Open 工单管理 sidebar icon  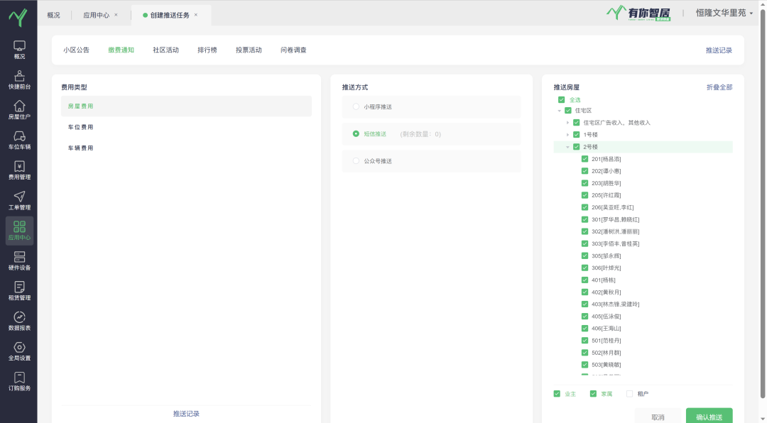(19, 197)
